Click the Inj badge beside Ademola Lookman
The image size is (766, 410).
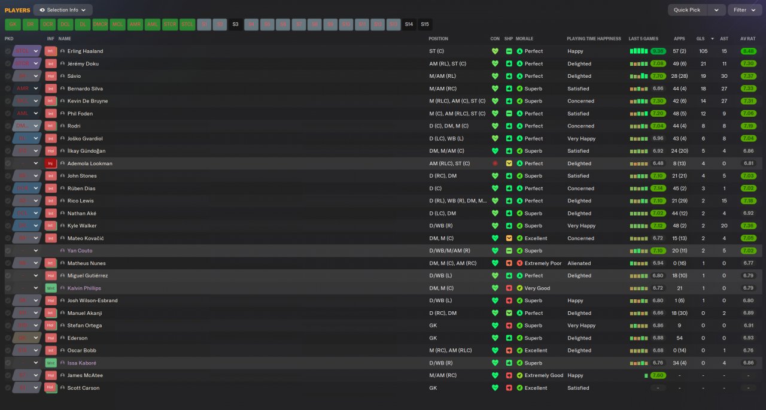(x=51, y=163)
